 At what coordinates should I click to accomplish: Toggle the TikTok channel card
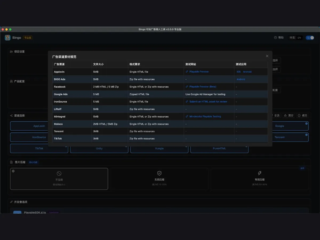39,149
